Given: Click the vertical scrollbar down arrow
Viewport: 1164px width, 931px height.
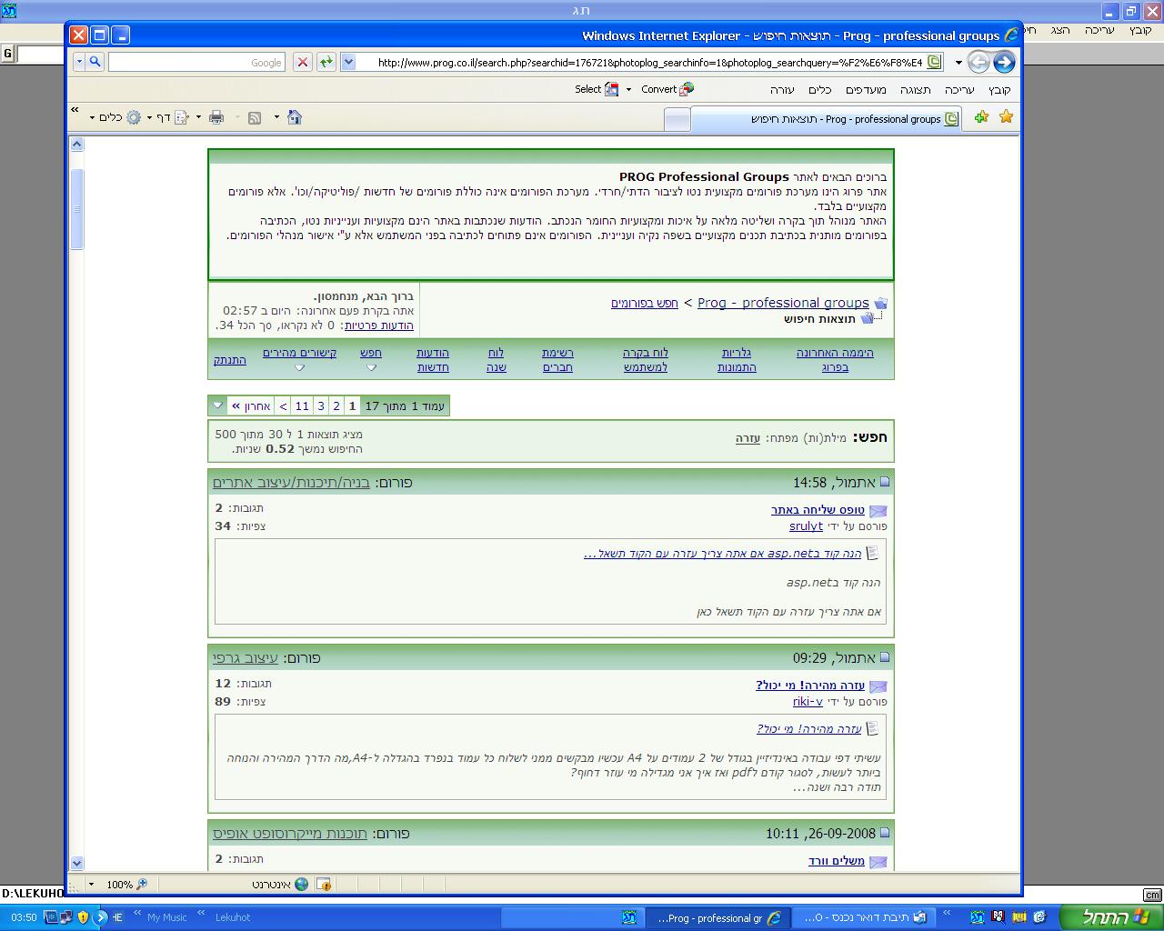Looking at the screenshot, I should [76, 863].
